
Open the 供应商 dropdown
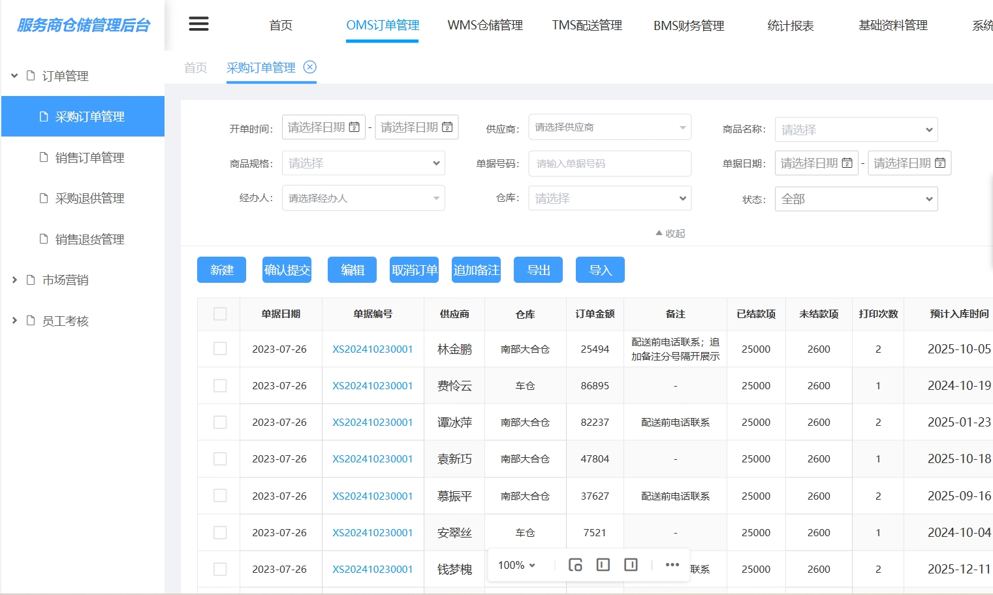click(609, 127)
